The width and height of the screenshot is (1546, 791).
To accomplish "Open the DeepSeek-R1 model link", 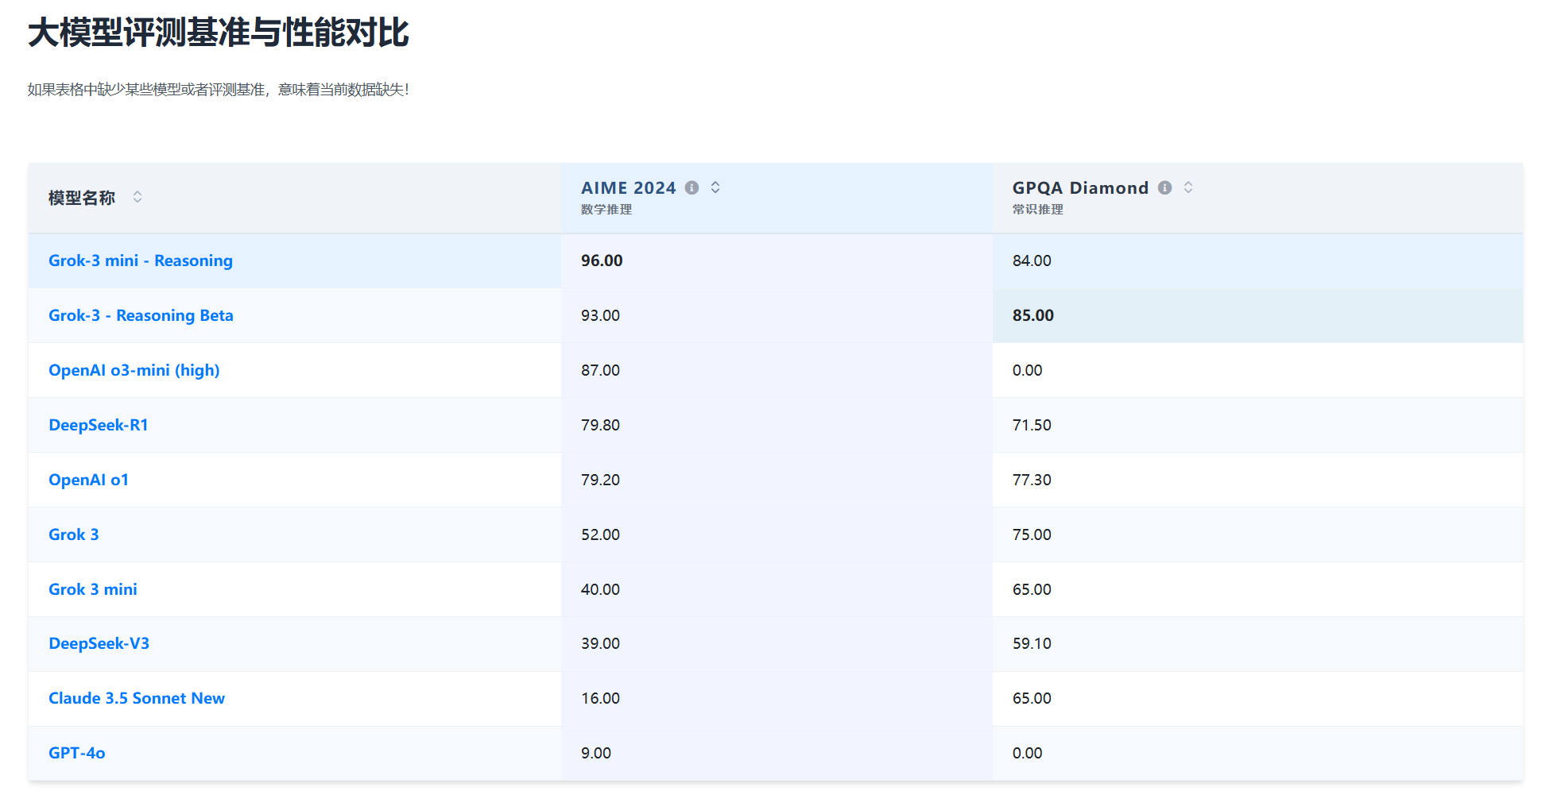I will (99, 425).
